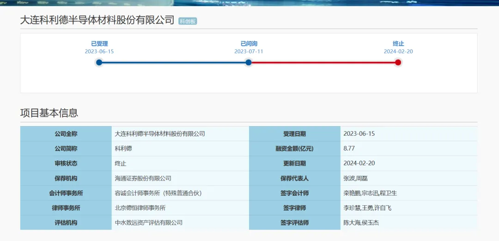The width and height of the screenshot is (499, 241).
Task: Click the blue progress line between 已受理 and 已问询
Action: pyautogui.click(x=174, y=62)
